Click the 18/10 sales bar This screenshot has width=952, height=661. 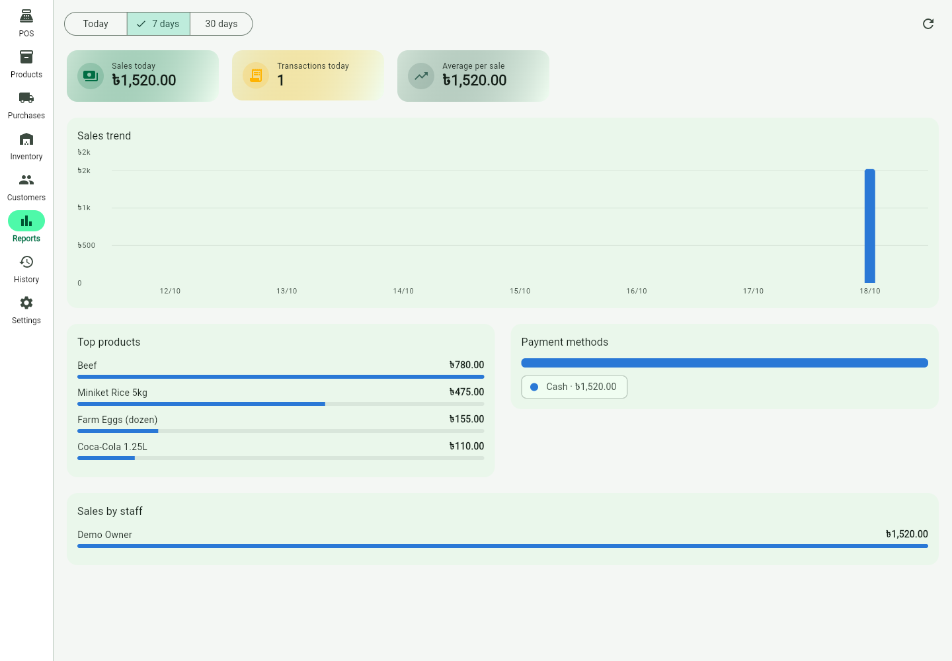(870, 226)
